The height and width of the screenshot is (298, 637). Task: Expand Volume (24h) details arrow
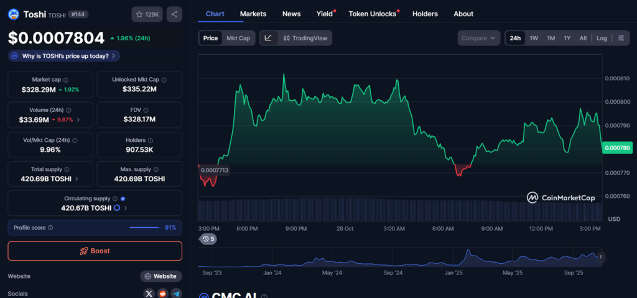pos(78,119)
